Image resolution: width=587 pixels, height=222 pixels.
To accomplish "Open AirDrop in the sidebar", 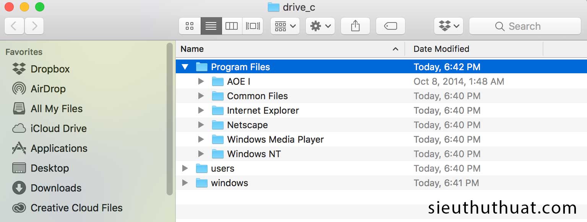I will [39, 89].
